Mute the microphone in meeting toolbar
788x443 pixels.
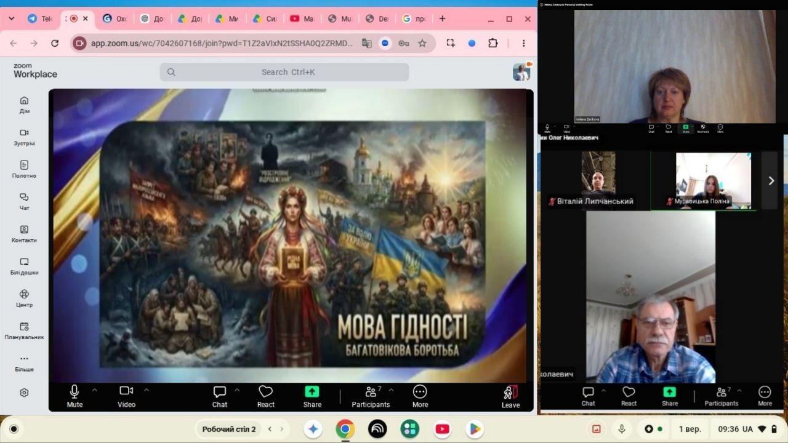74,397
